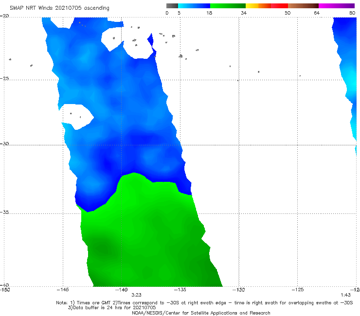Click the colorbar label 18
Image resolution: width=360 pixels, height=316 pixels.
pyautogui.click(x=209, y=13)
